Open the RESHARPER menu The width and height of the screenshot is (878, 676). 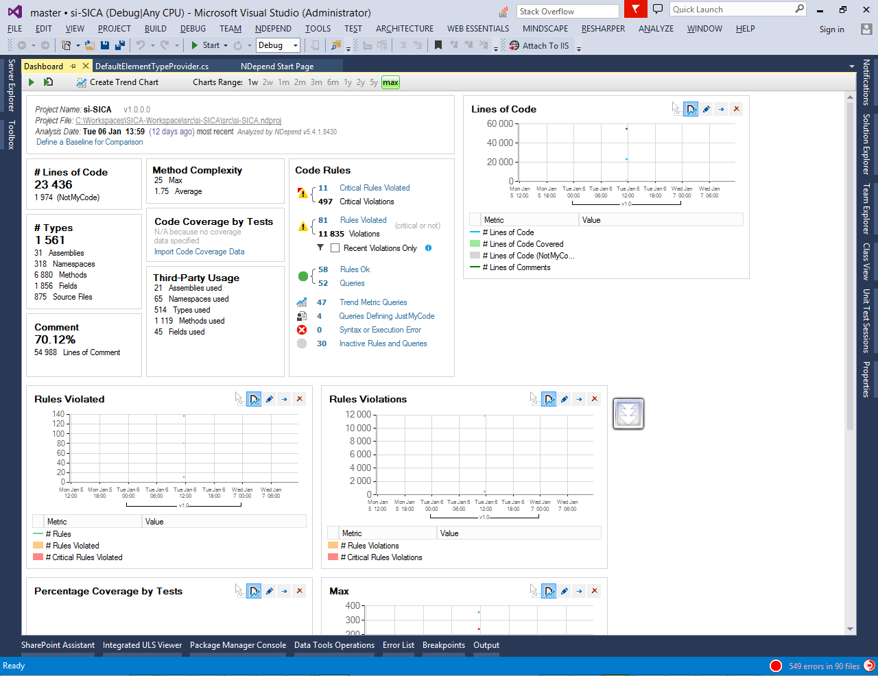click(x=603, y=29)
